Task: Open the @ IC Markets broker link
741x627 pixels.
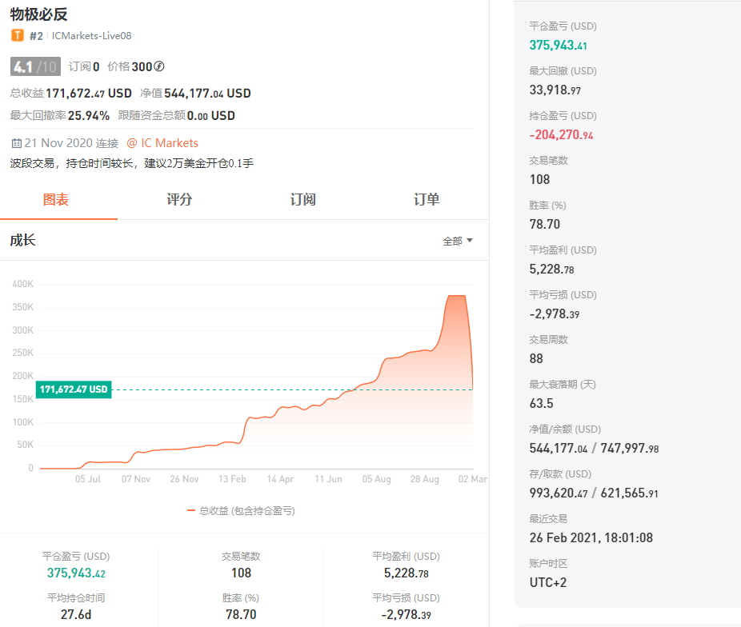Action: point(162,143)
